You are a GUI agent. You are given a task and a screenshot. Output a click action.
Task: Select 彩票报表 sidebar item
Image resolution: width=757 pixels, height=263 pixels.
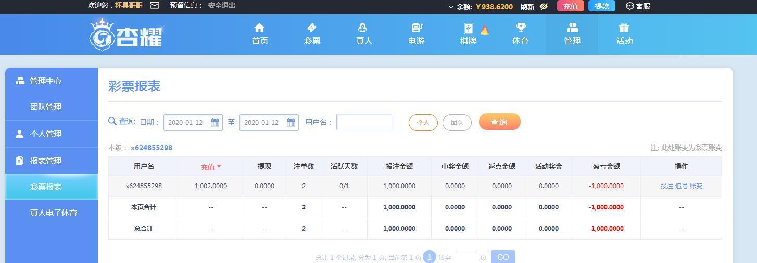(52, 187)
